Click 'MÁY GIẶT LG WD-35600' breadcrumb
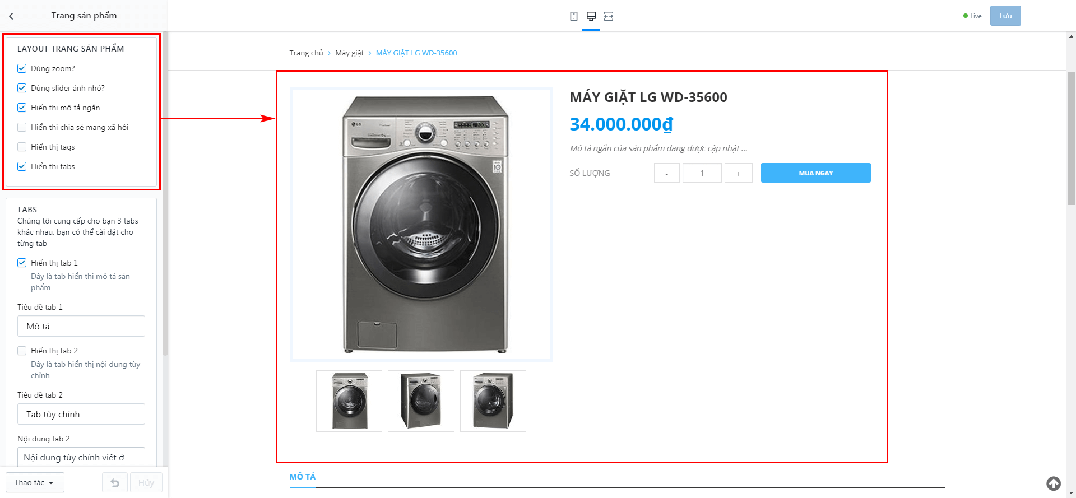Viewport: 1076px width, 498px height. point(416,53)
